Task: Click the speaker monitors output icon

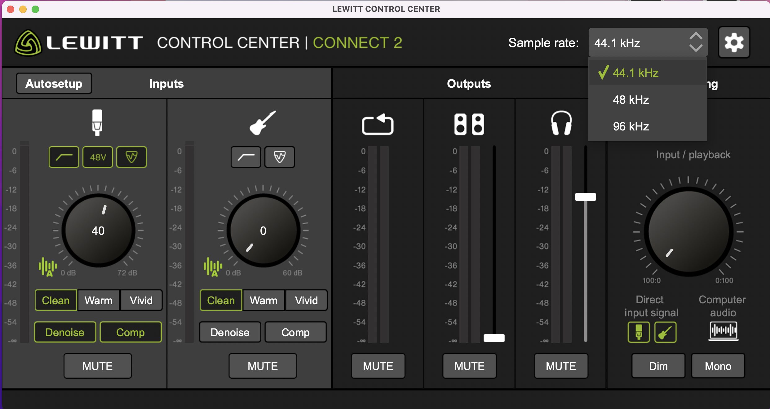Action: (469, 124)
